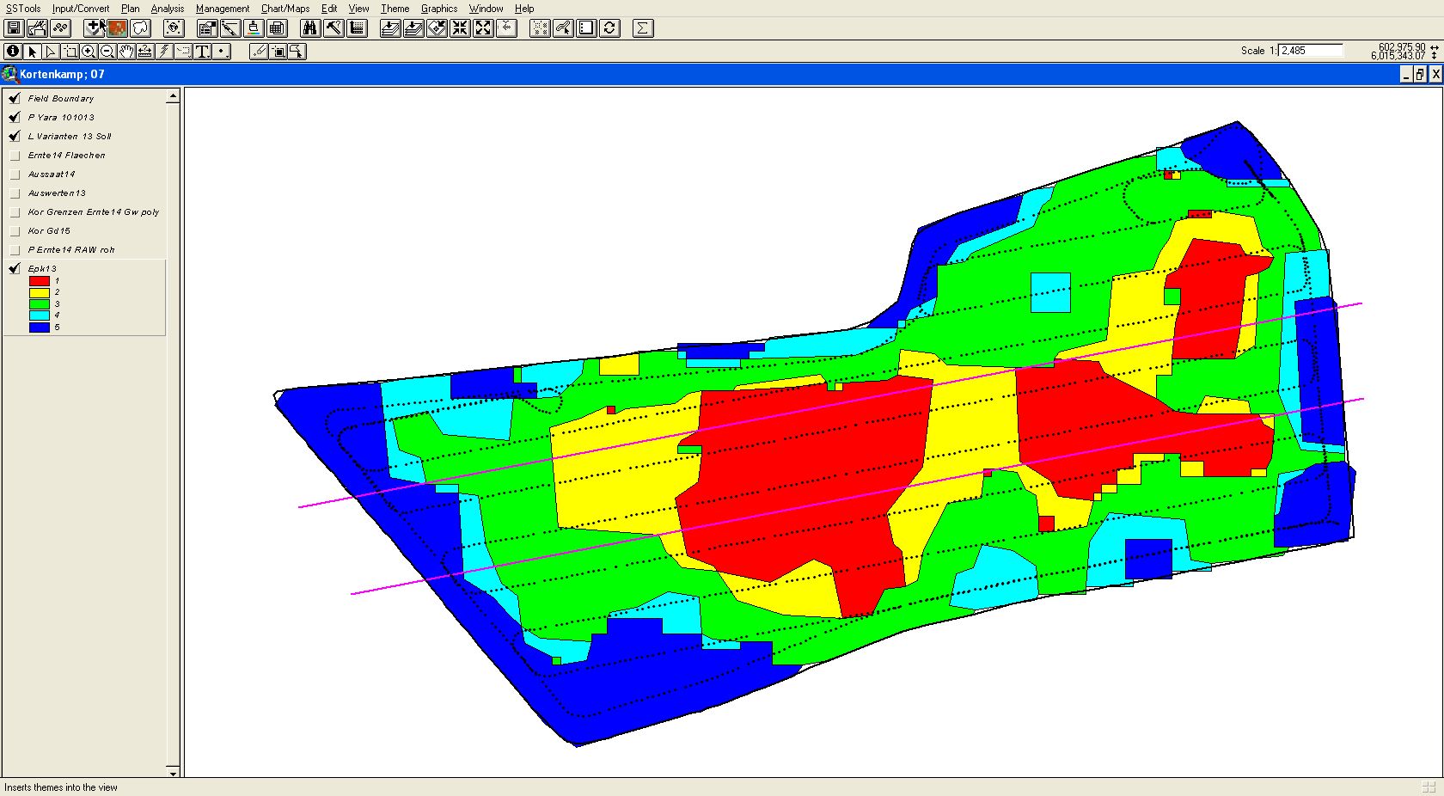Open the Analysis menu

click(x=167, y=9)
